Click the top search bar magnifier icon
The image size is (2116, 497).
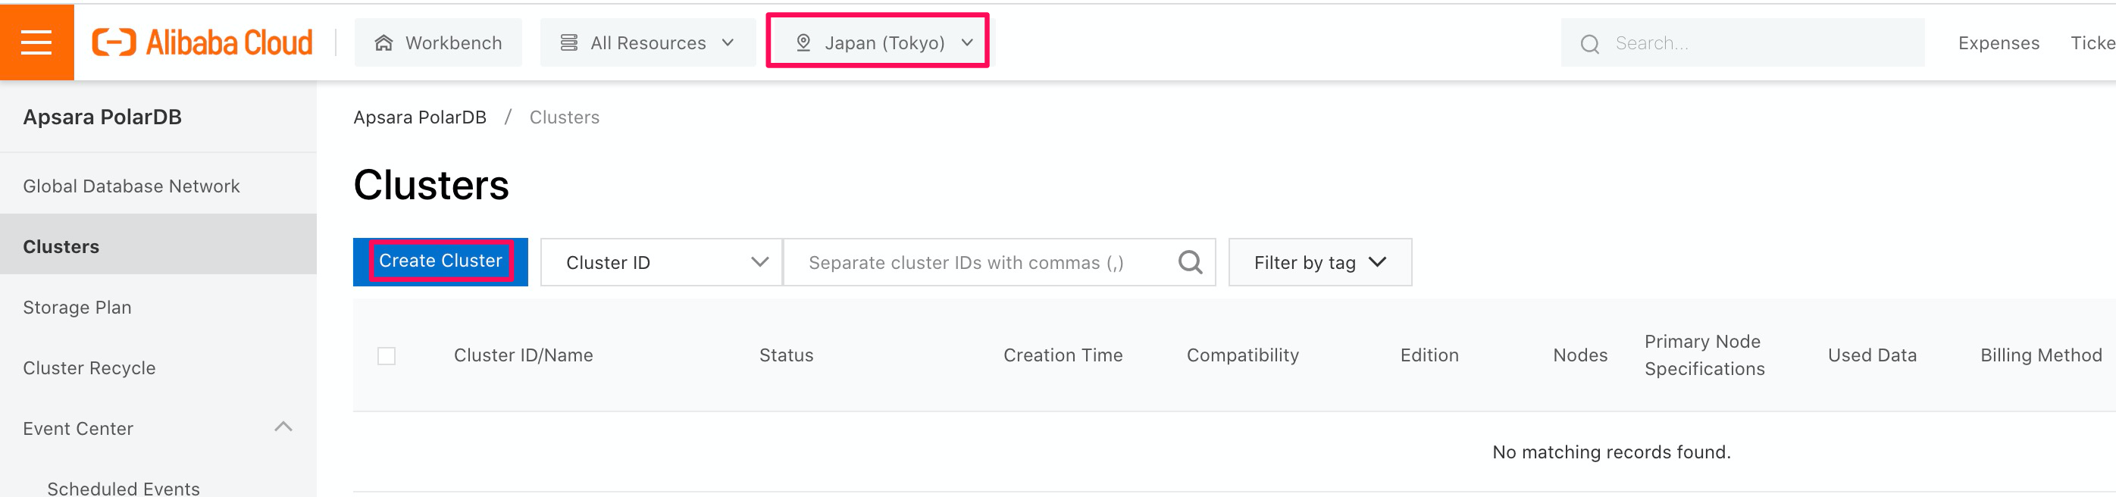tap(1589, 43)
